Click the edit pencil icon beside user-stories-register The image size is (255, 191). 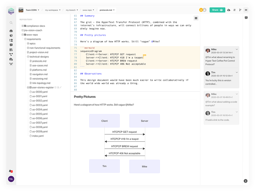61,87
